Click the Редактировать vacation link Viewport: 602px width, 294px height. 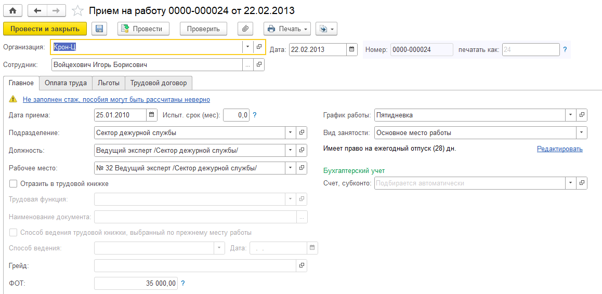(x=559, y=149)
